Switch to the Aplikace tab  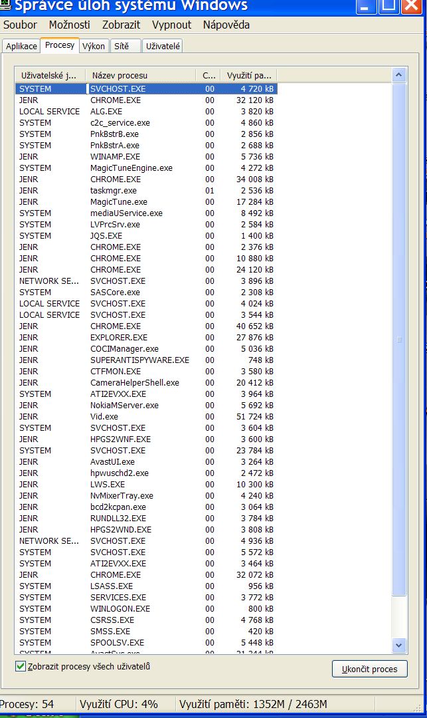[21, 47]
